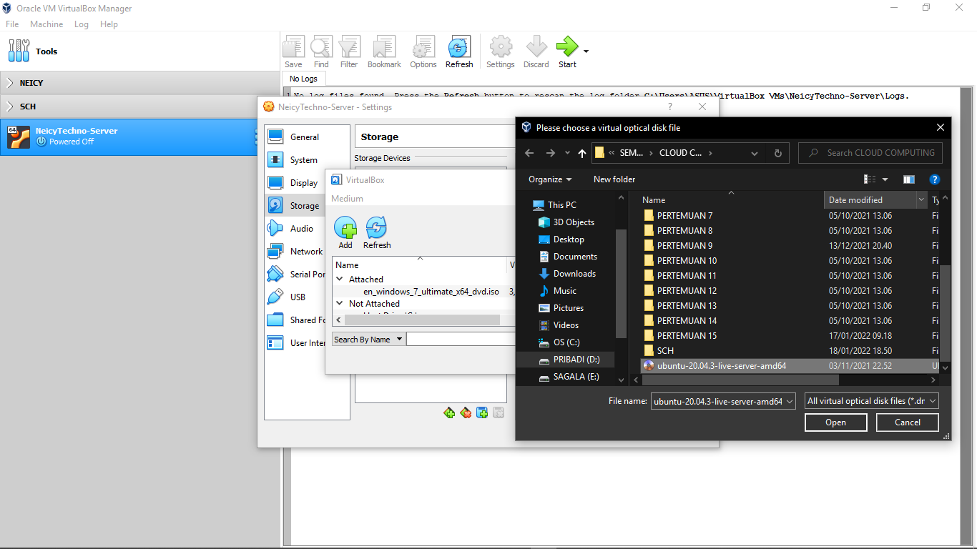Select the NeicyTechno-Server machine entry

(128, 137)
